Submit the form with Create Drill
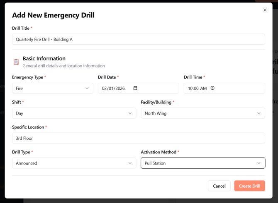 pos(249,186)
